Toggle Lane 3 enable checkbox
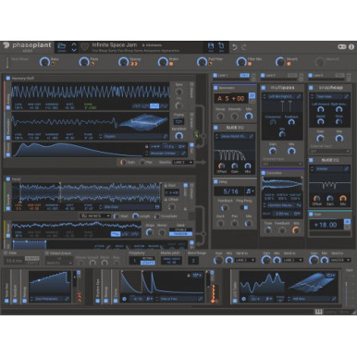The image size is (357, 357). [311, 75]
